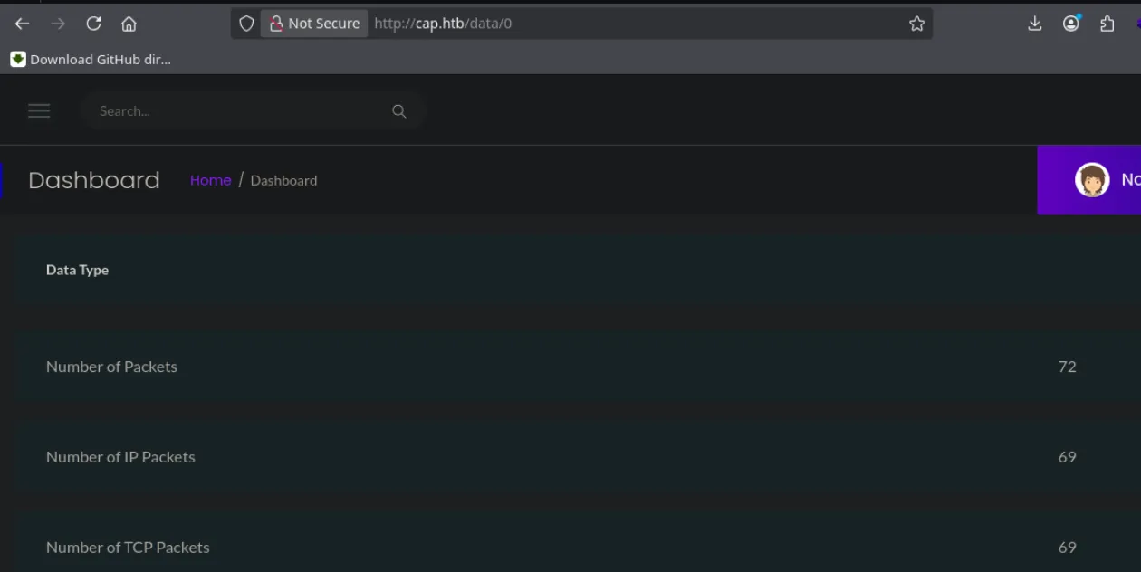
Task: Follow the Home breadcrumb link
Action: tap(210, 180)
